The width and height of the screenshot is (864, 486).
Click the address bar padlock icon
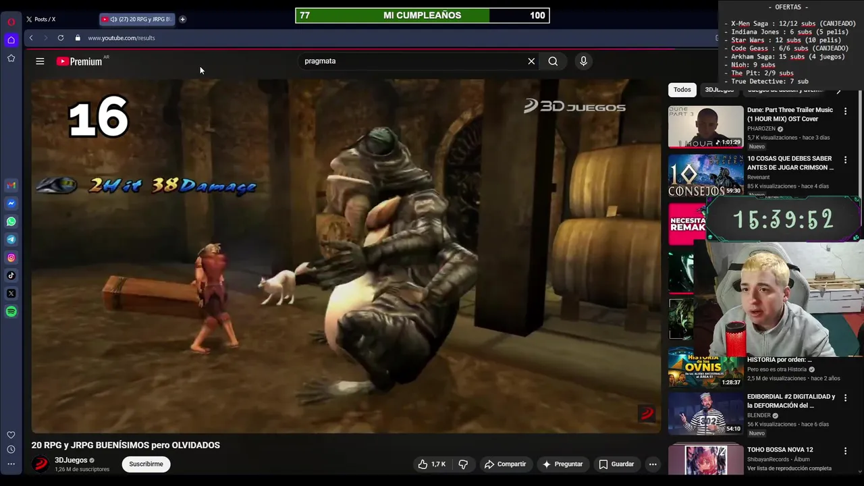pyautogui.click(x=78, y=38)
